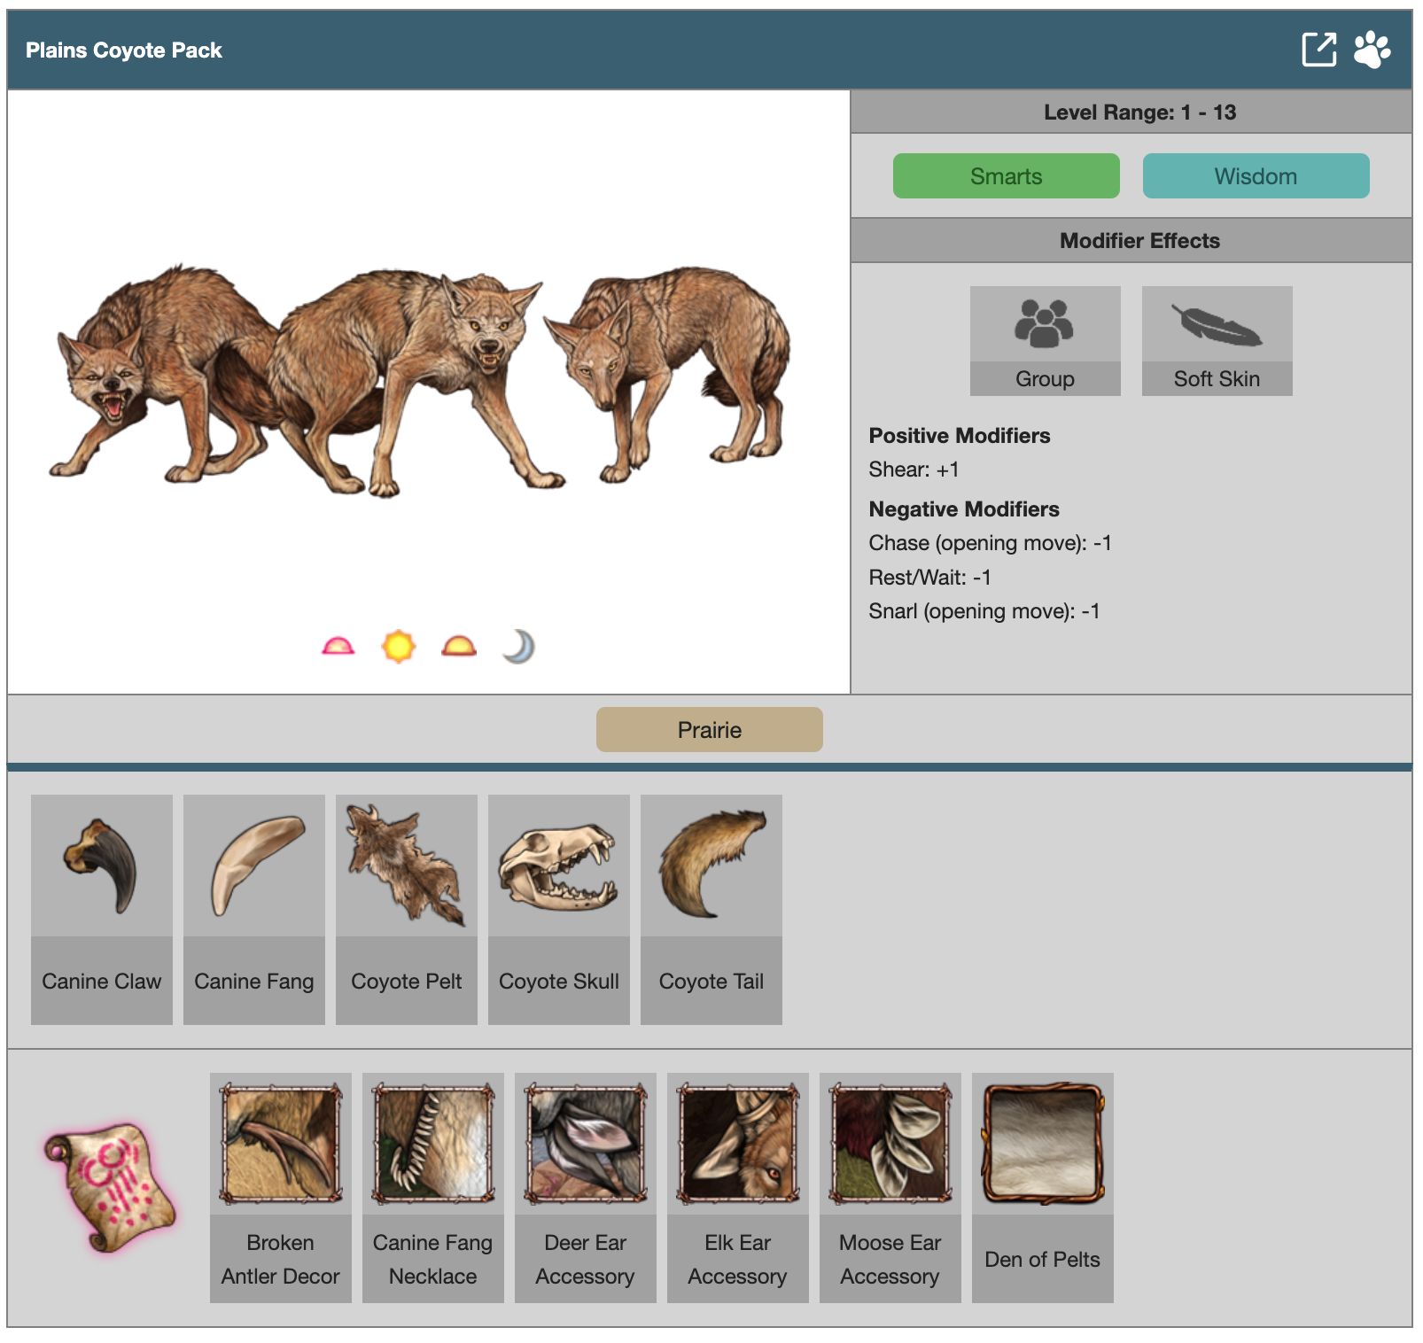Click the Wisdom stat button

pyautogui.click(x=1255, y=176)
